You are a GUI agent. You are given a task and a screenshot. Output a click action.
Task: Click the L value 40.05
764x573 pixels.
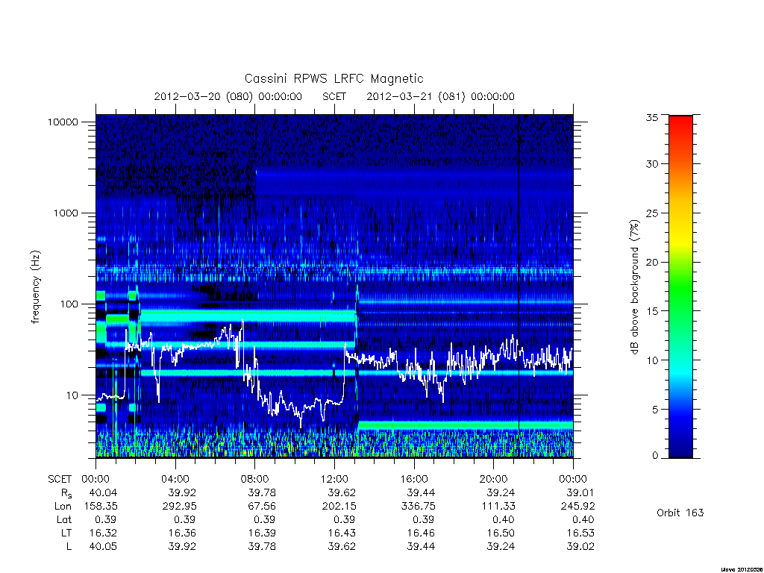103,547
